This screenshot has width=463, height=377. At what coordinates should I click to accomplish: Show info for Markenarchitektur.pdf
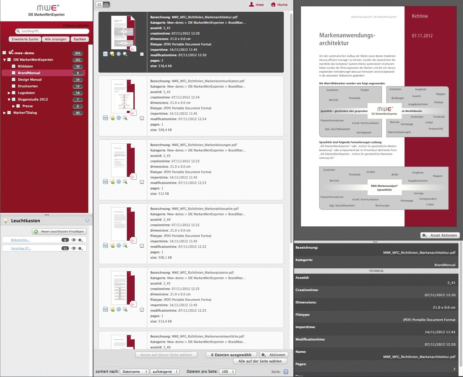[x=119, y=54]
